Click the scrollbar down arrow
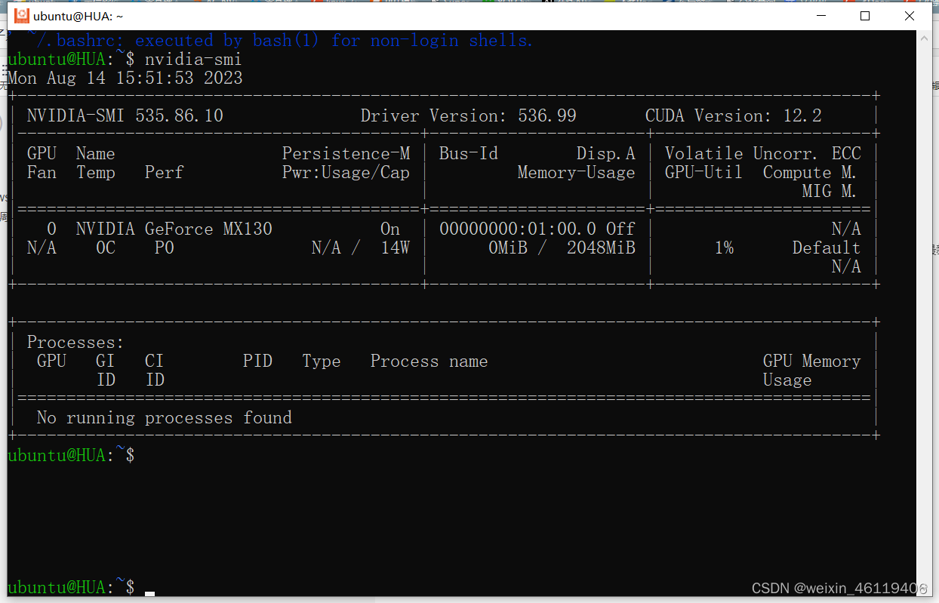This screenshot has height=603, width=939. (x=925, y=594)
